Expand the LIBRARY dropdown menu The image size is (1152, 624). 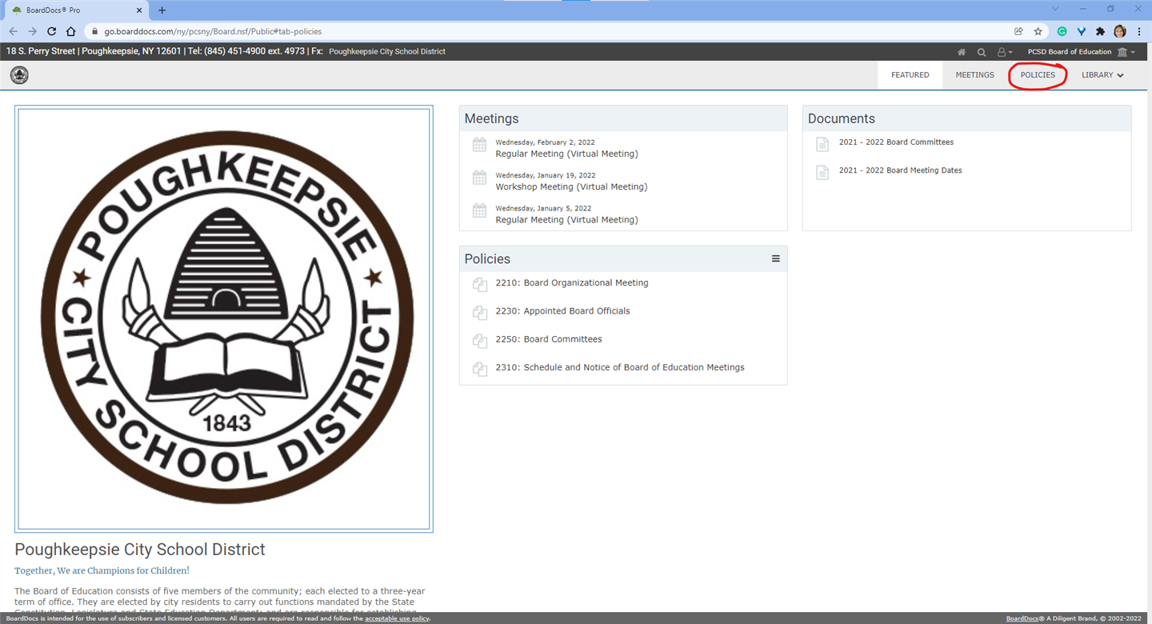tap(1102, 75)
